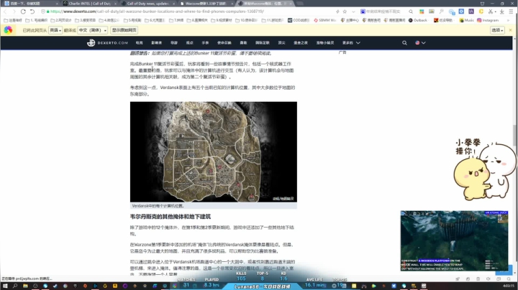Click the browser search magnifier icon

[x=411, y=11]
